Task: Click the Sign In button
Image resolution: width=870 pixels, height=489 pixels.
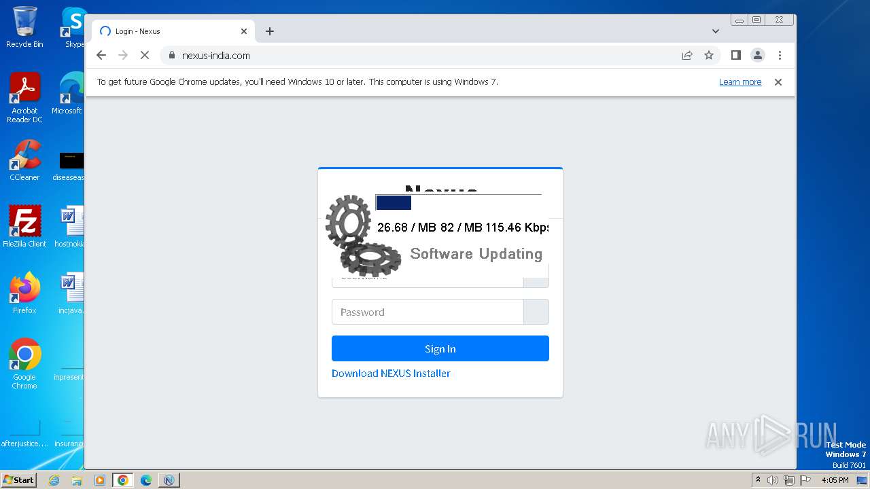Action: 440,348
